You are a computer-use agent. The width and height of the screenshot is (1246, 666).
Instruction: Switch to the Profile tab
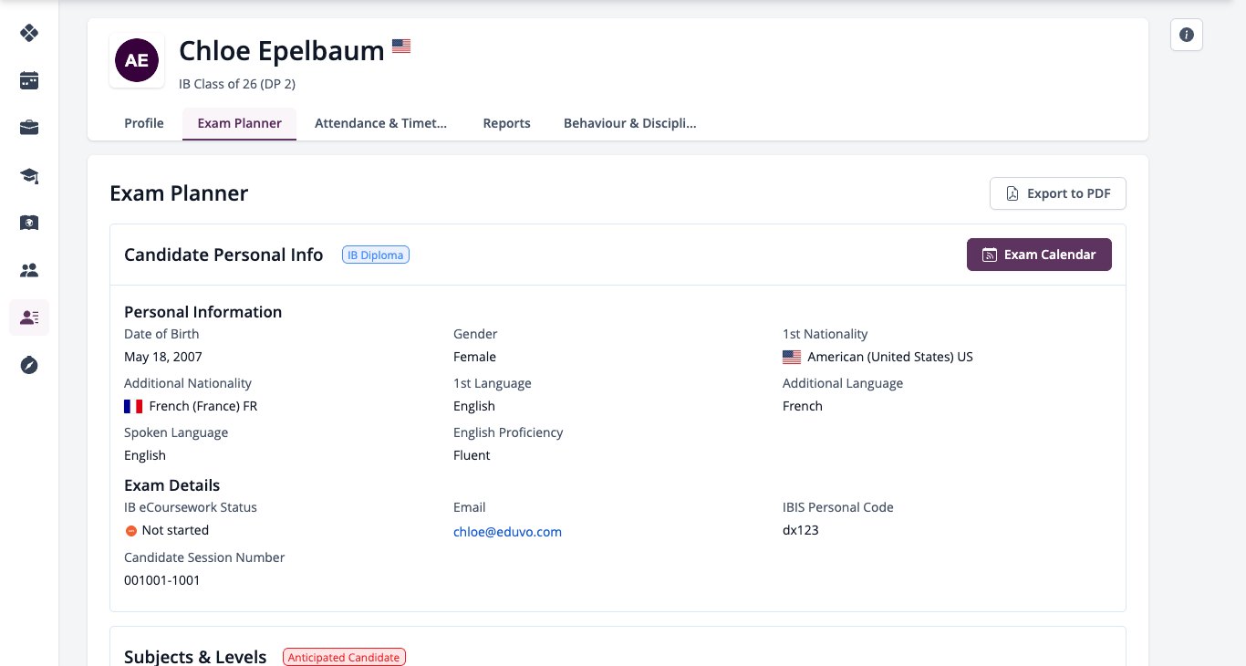click(x=144, y=123)
